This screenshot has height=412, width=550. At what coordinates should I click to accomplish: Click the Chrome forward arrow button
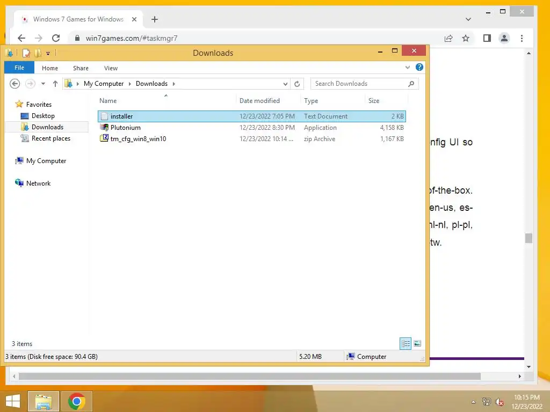[x=39, y=38]
